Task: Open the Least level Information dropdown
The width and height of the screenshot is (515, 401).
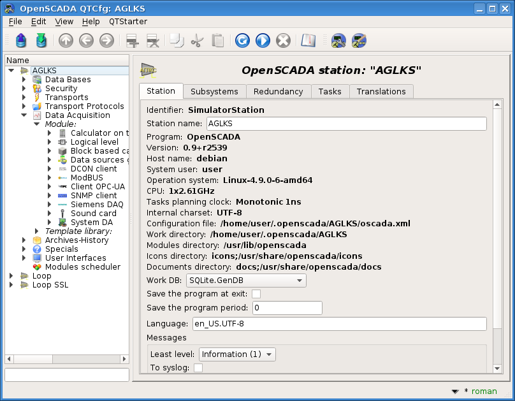Action: coord(237,354)
